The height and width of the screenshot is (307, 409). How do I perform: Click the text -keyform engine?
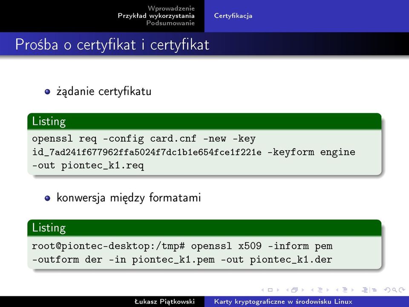(x=311, y=152)
